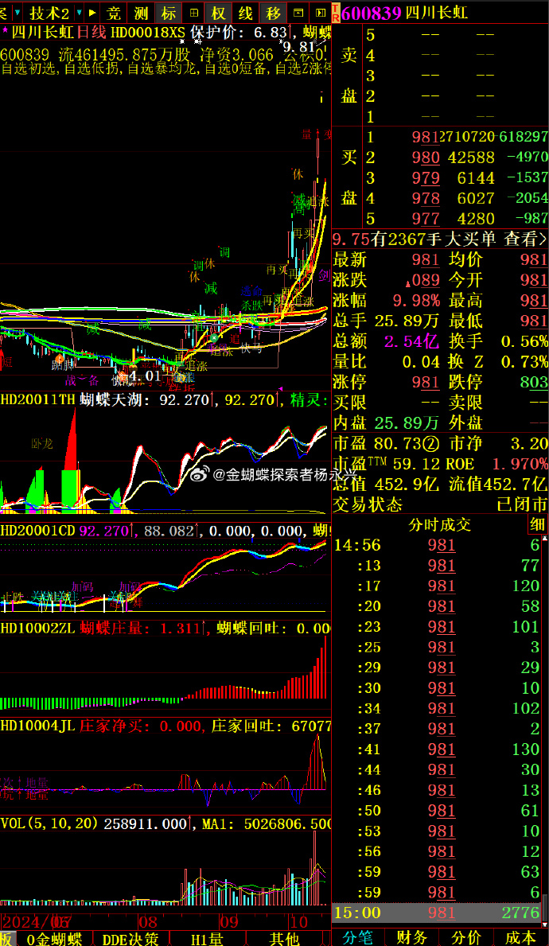Switch to the DDE决策 indicator tab
The width and height of the screenshot is (549, 946).
point(130,938)
